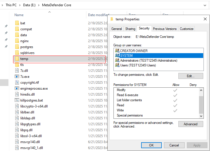Click the List folder contents permission row
210x151 pixels.
coord(156,100)
